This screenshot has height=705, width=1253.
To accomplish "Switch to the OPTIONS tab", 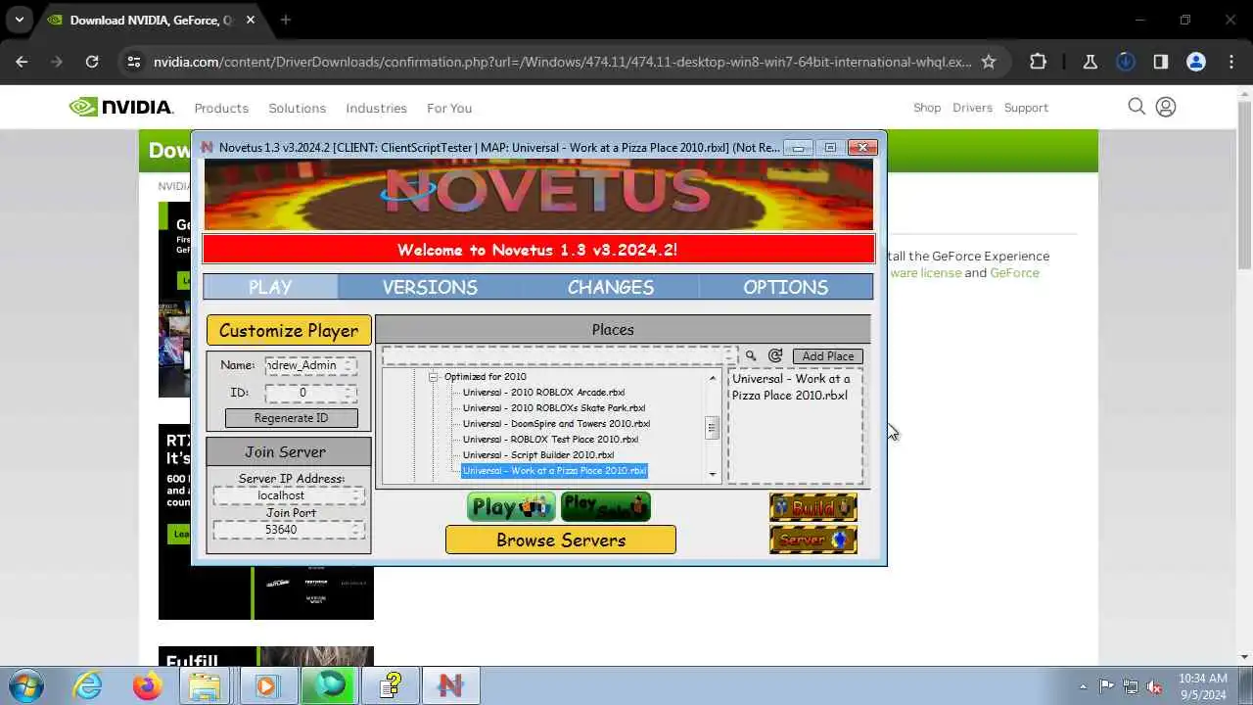I will (786, 287).
